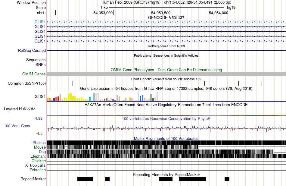This screenshot has width=286, height=186.
Task: Select the Scale track label
Action: coord(41,8)
